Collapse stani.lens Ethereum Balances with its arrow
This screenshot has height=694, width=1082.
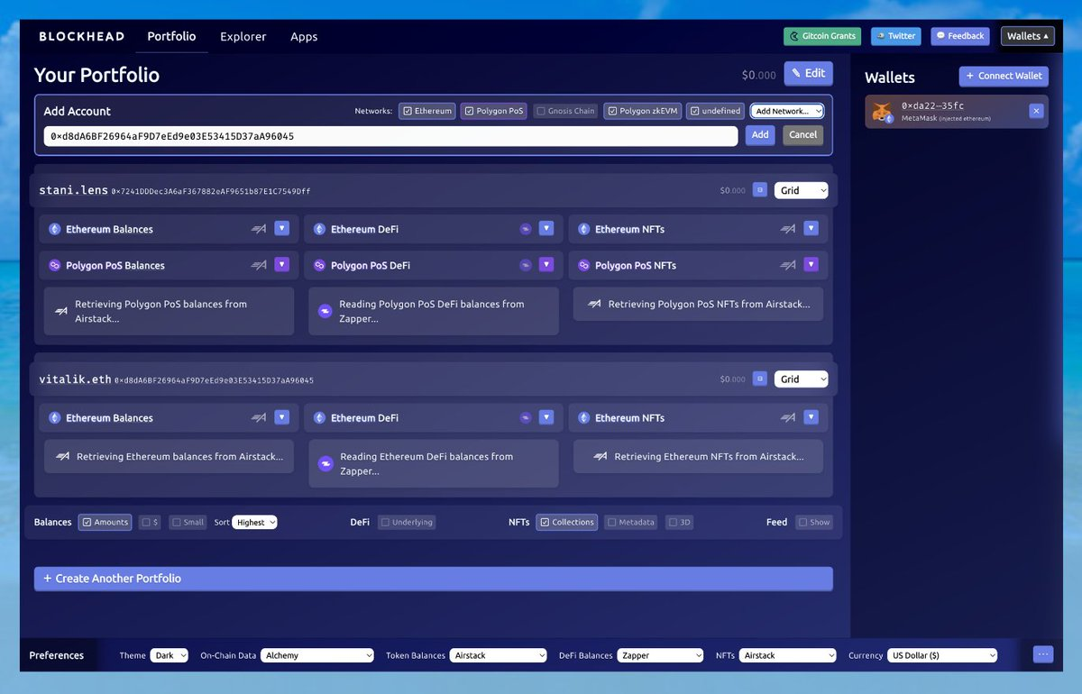pos(281,229)
